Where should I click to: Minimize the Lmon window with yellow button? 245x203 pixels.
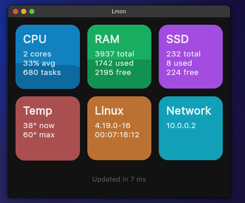[24, 11]
